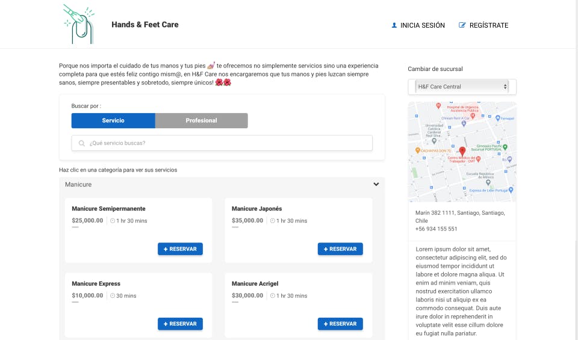Book the Manicure Express service
Screen dimensions: 578x340
(x=180, y=324)
